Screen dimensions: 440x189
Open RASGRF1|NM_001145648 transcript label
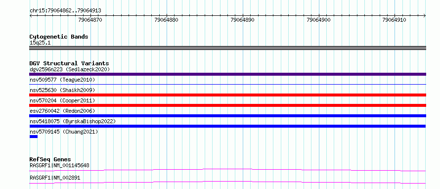tap(59, 165)
